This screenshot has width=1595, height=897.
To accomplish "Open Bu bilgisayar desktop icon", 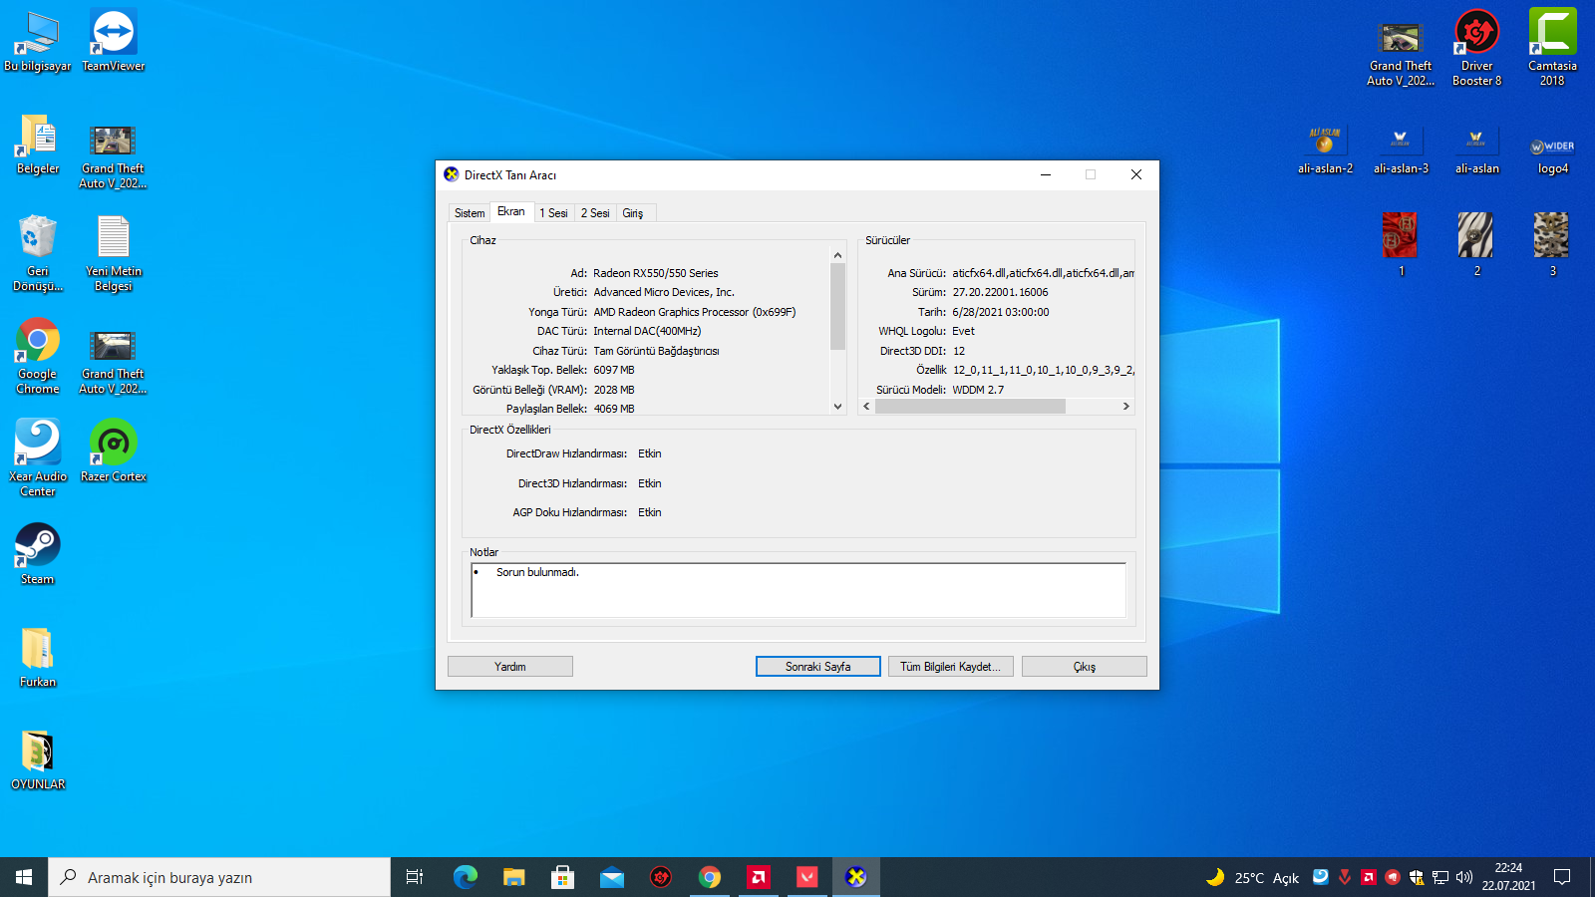I will 37,41.
